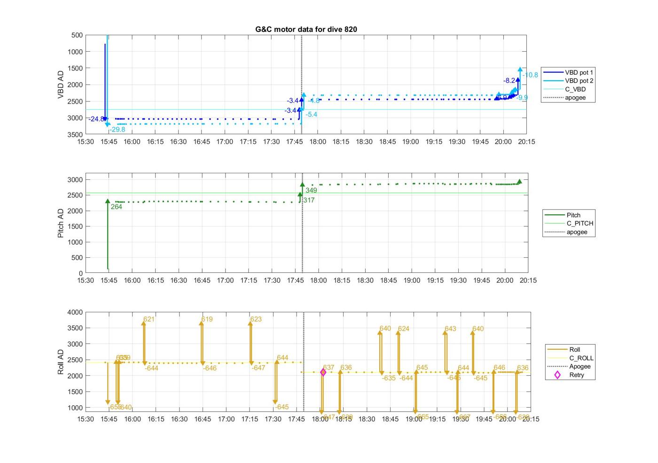Click the "4000" tick on the Roll y-axis
The image size is (658, 463).
(75, 312)
